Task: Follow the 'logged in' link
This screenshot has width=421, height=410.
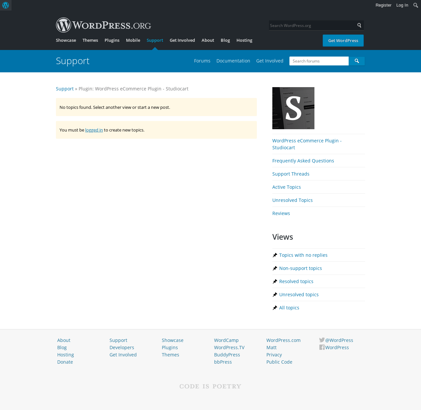Action: [94, 130]
